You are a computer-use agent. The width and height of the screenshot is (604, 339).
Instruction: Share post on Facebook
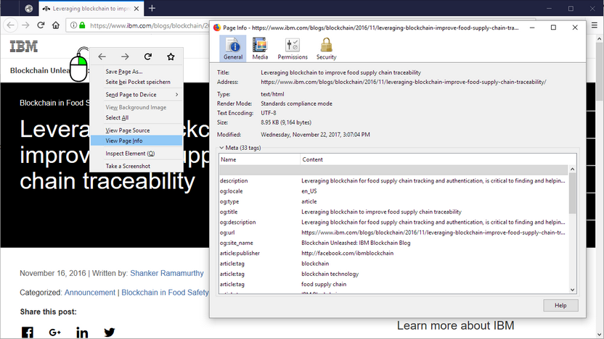28,332
